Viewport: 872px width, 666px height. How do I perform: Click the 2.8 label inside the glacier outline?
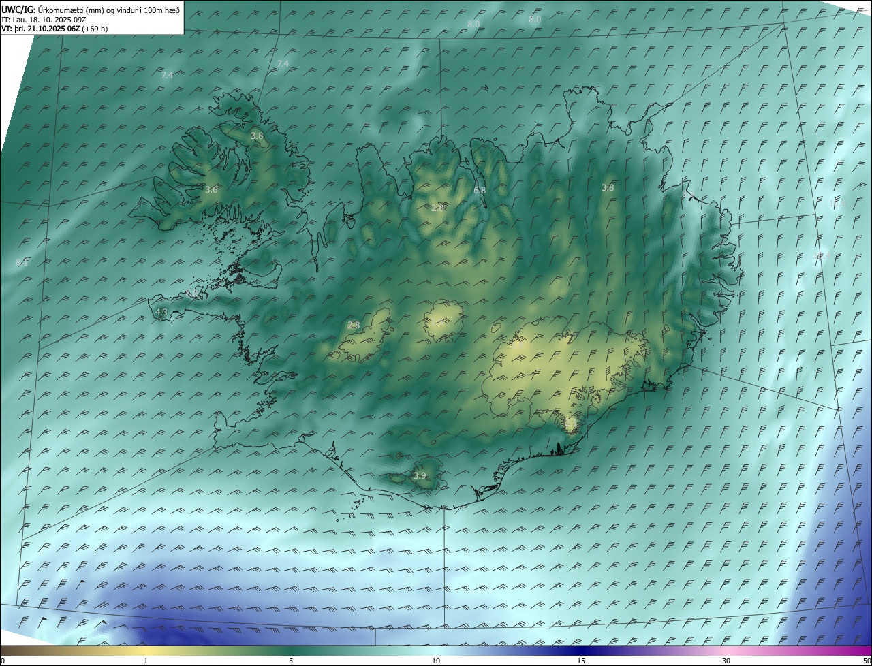(354, 325)
